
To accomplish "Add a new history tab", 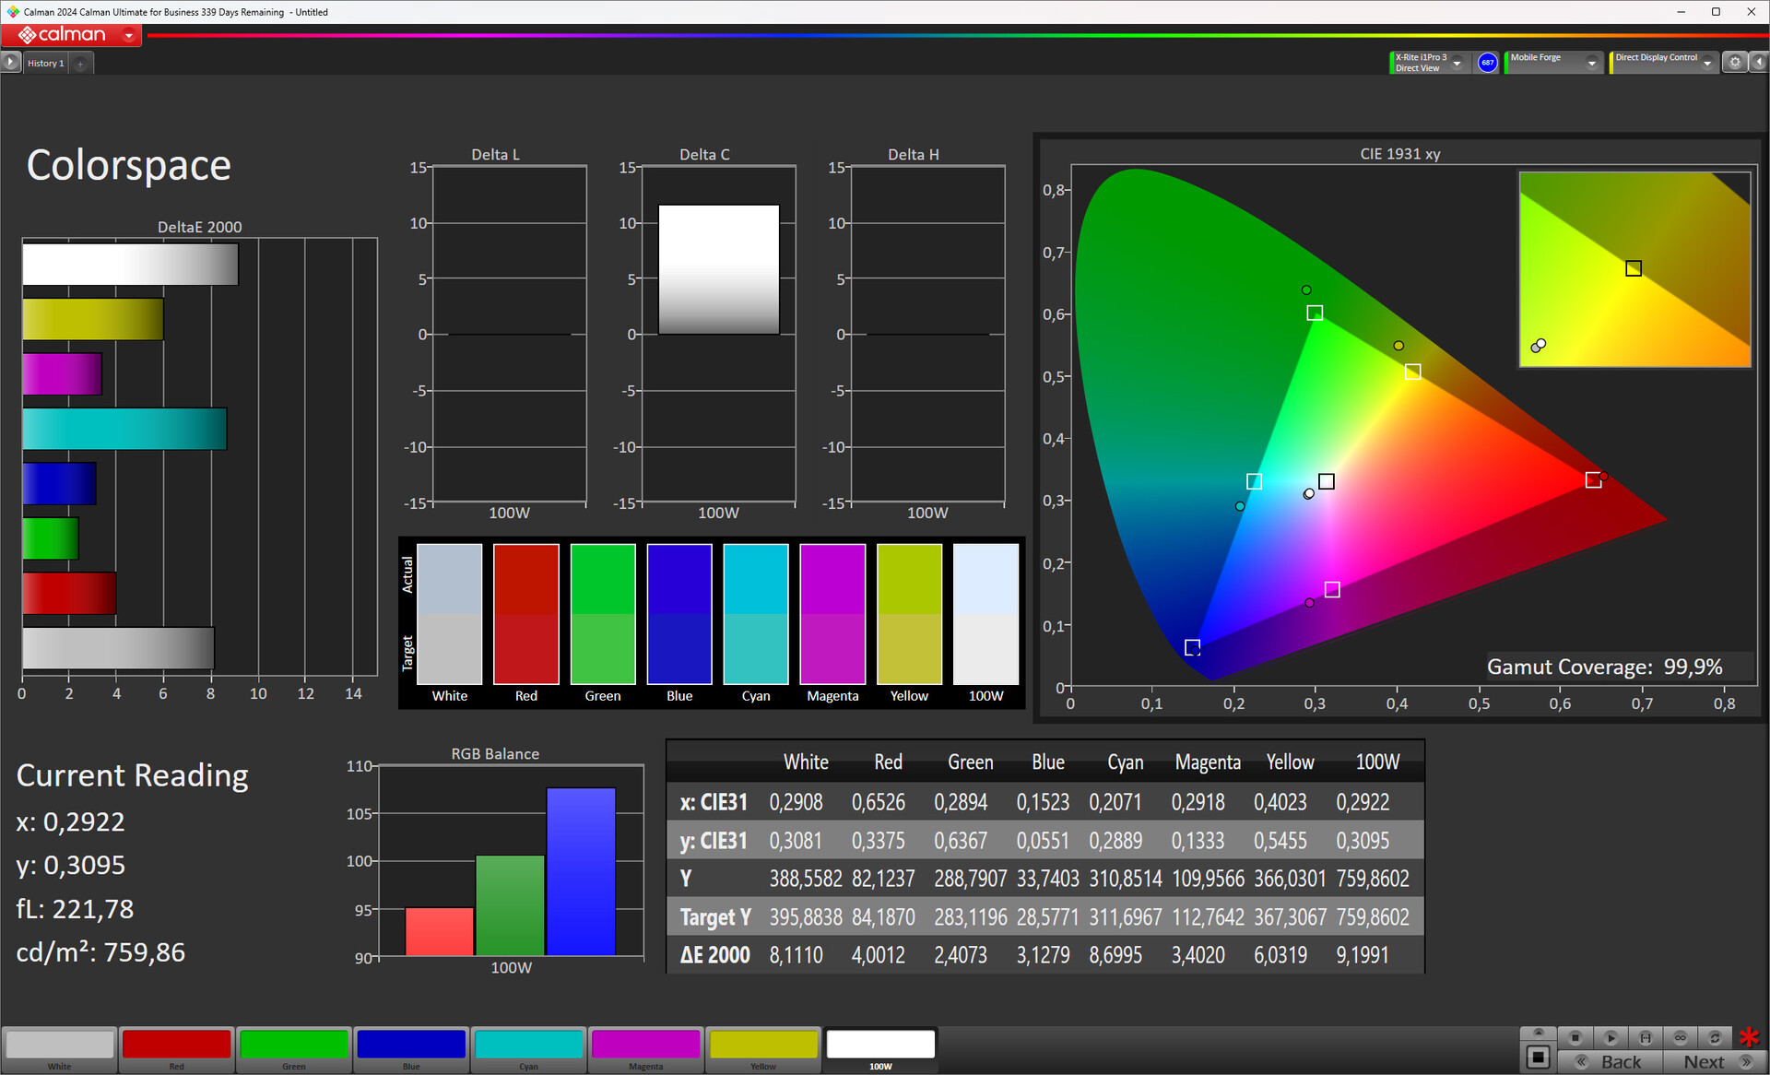I will coord(80,64).
